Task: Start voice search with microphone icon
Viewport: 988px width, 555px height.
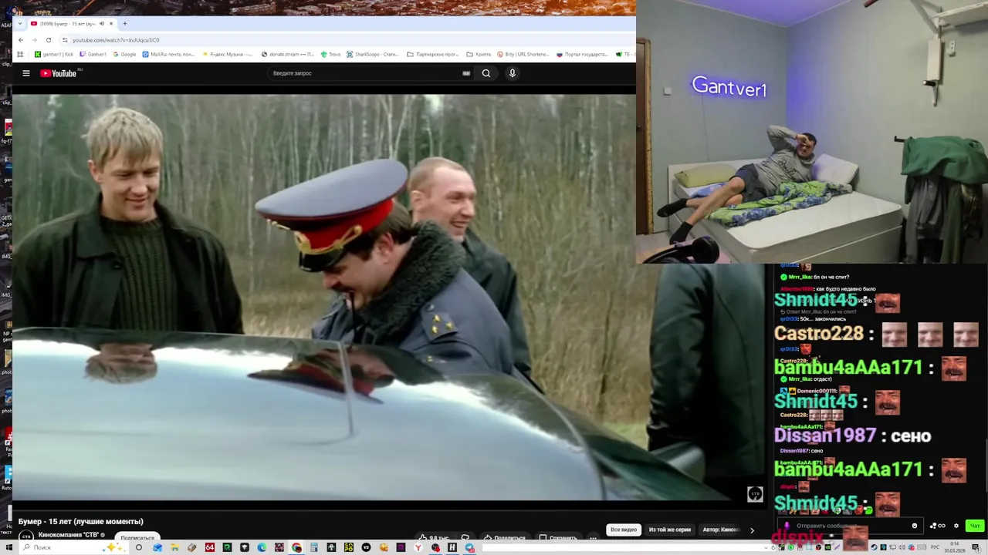Action: point(512,73)
